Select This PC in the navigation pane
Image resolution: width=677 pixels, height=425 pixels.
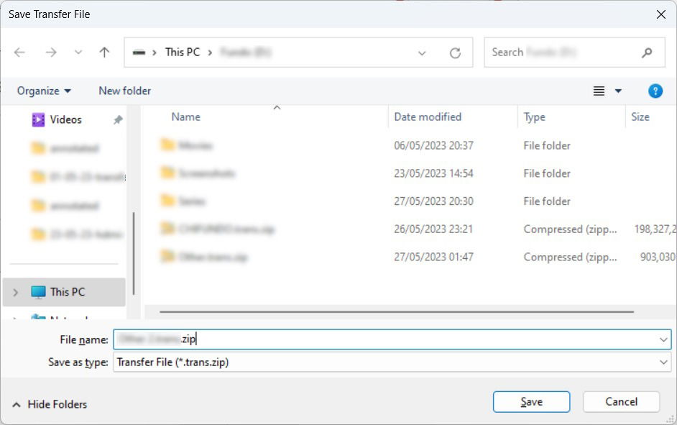coord(64,292)
